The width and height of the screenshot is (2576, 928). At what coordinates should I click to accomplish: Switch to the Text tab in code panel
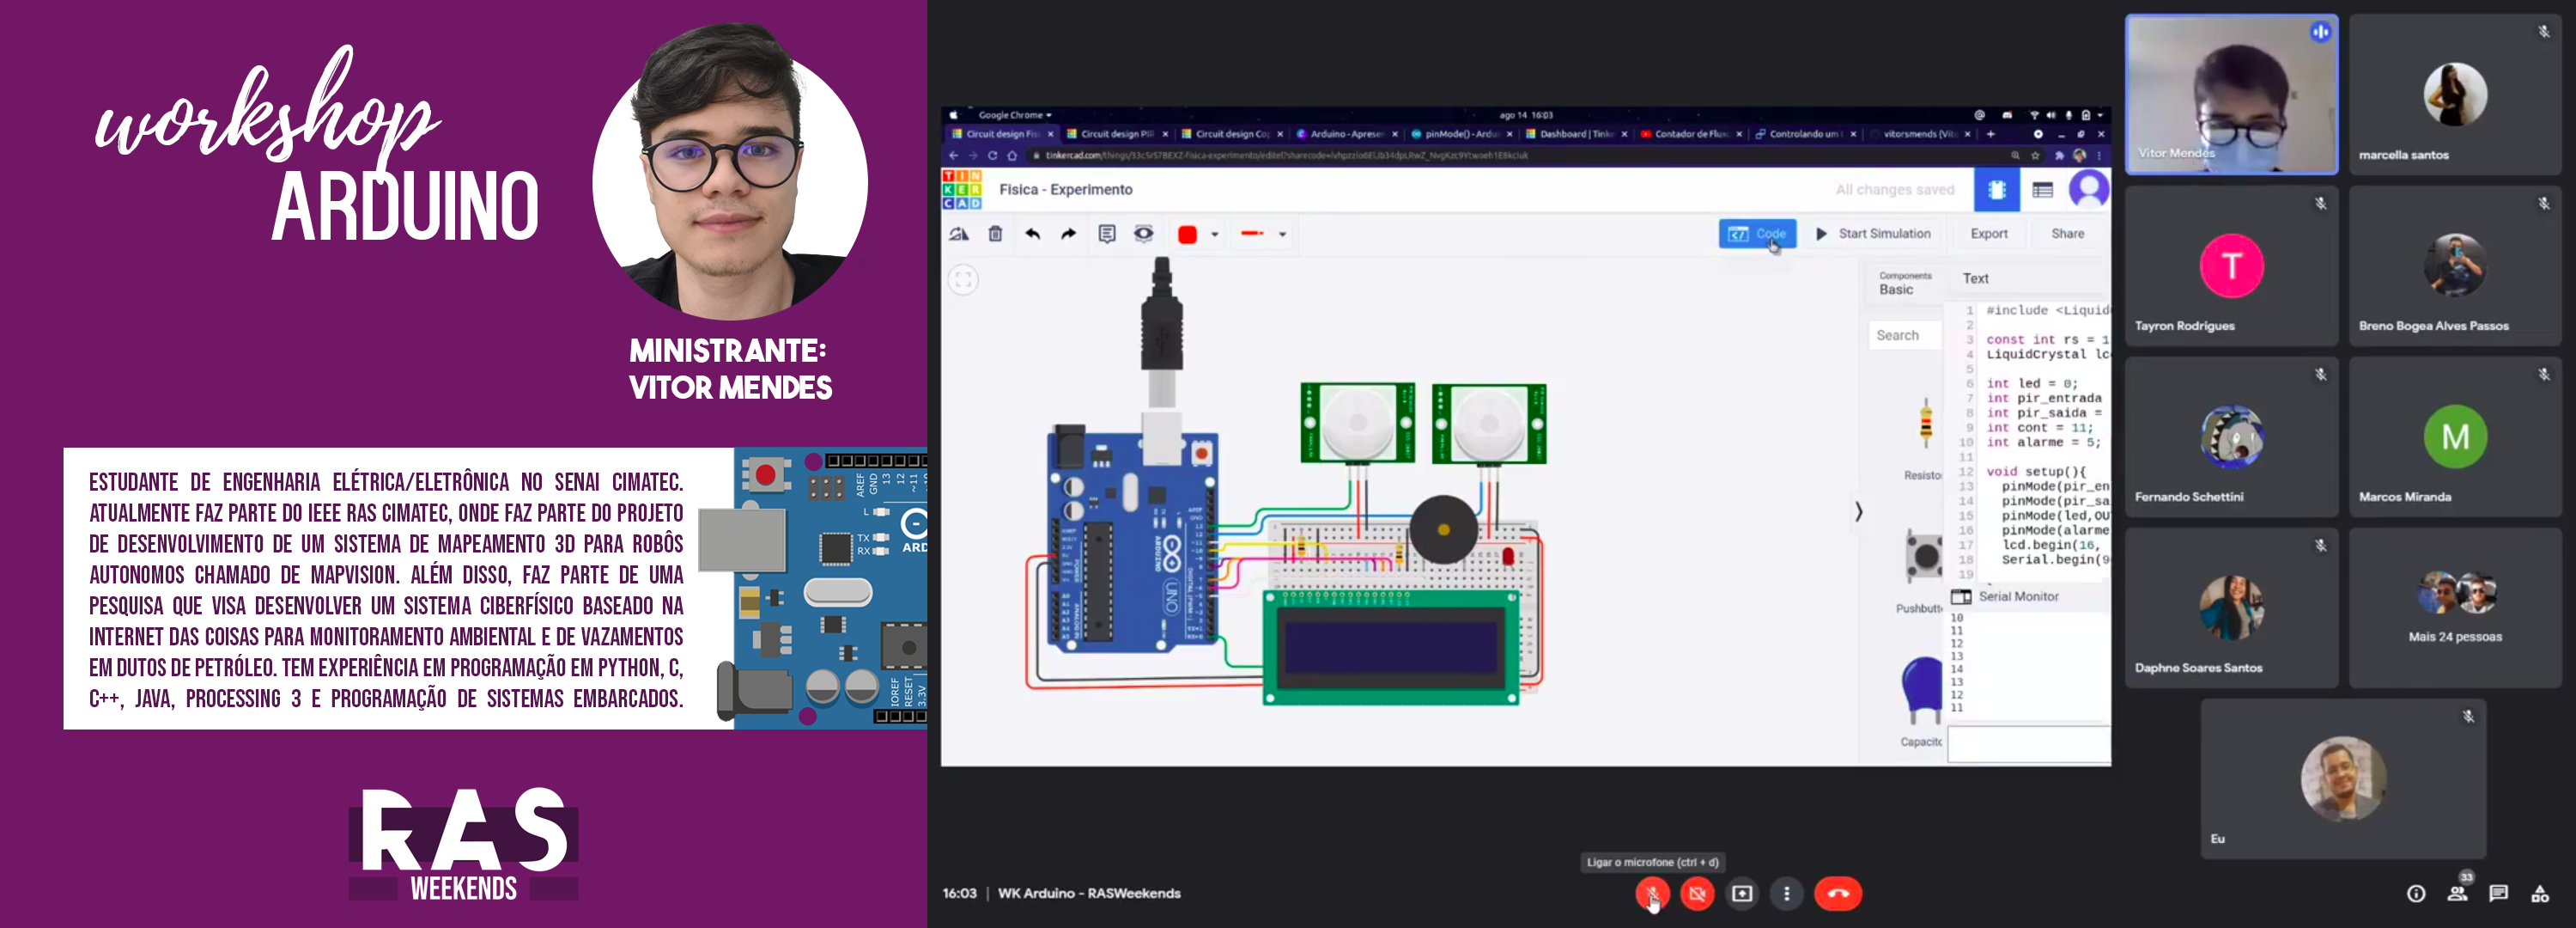click(x=1975, y=278)
